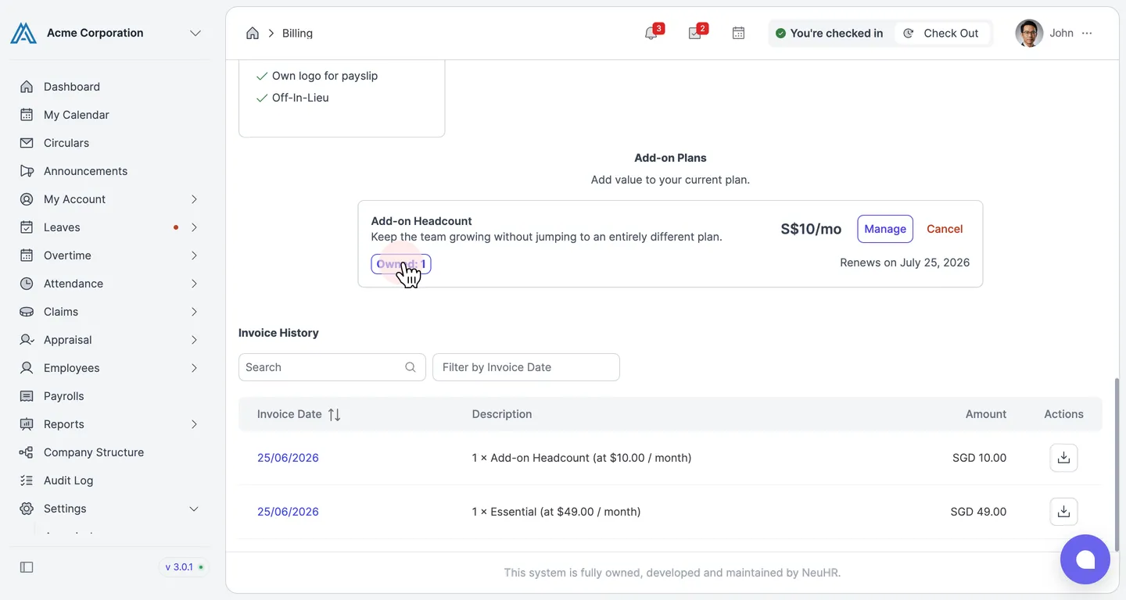Expand the Appraisal submenu chevron
Image resolution: width=1126 pixels, height=600 pixels.
tap(194, 340)
